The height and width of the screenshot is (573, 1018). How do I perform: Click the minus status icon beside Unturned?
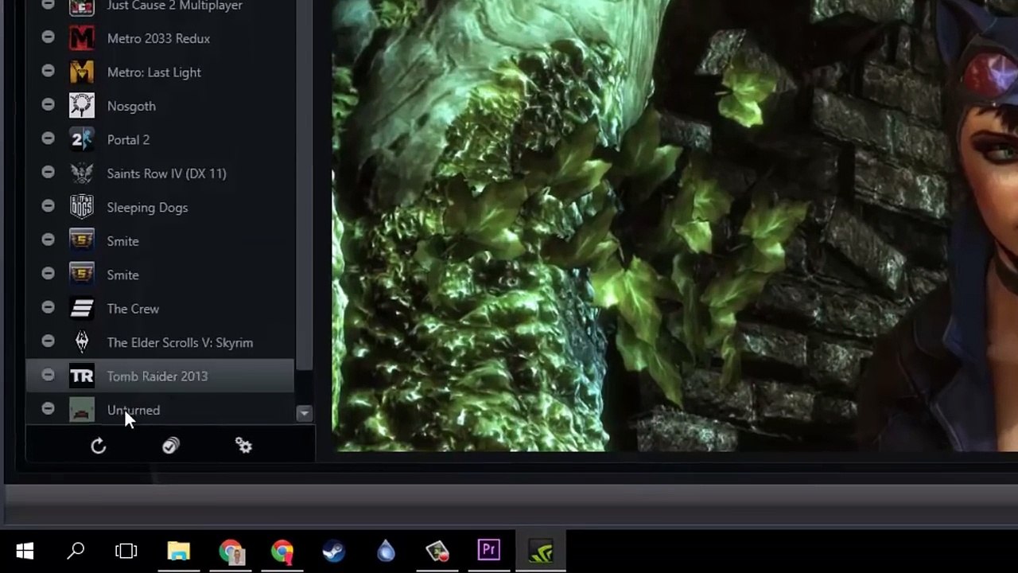pos(48,409)
